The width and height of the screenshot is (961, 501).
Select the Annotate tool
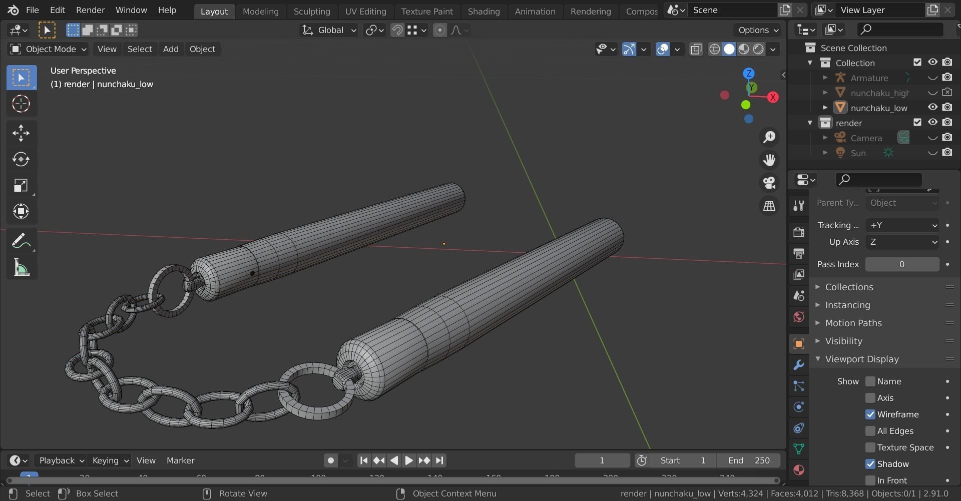21,241
